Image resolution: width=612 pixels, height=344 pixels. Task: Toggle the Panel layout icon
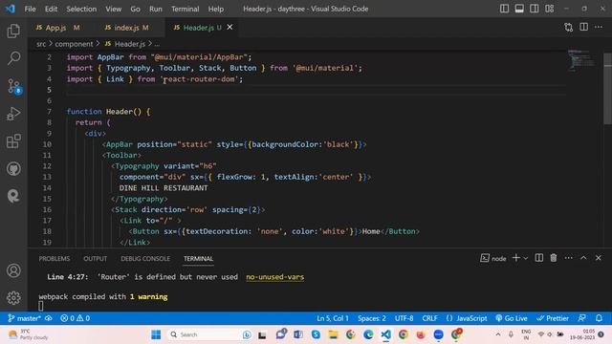pyautogui.click(x=519, y=9)
